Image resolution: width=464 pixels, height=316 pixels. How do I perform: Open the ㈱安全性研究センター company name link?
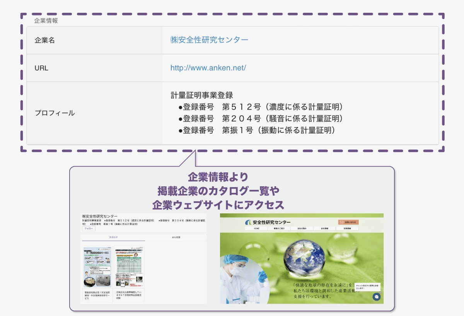coord(209,40)
